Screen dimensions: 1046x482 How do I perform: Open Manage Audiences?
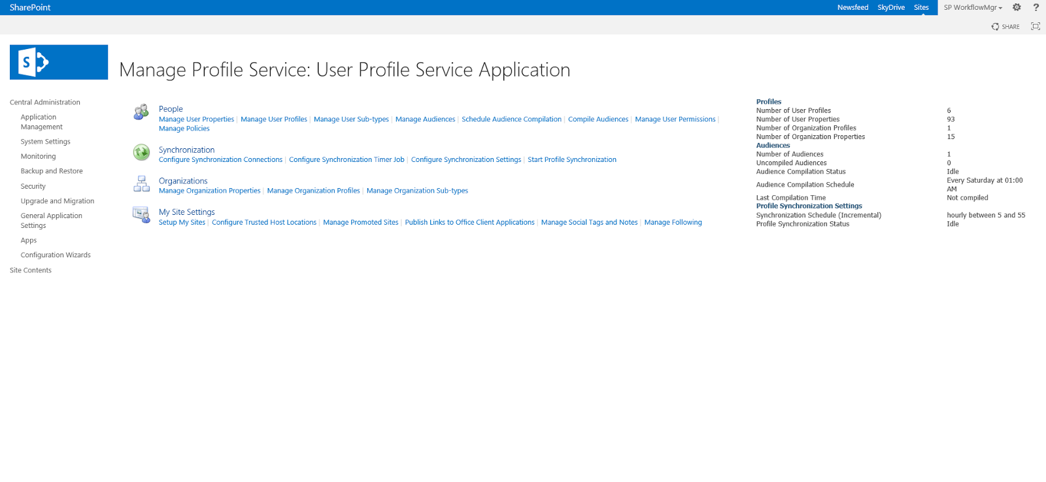425,120
